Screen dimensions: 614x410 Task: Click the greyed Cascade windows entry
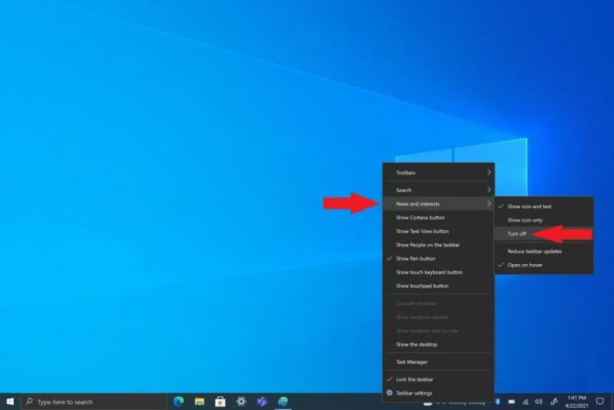(x=438, y=303)
